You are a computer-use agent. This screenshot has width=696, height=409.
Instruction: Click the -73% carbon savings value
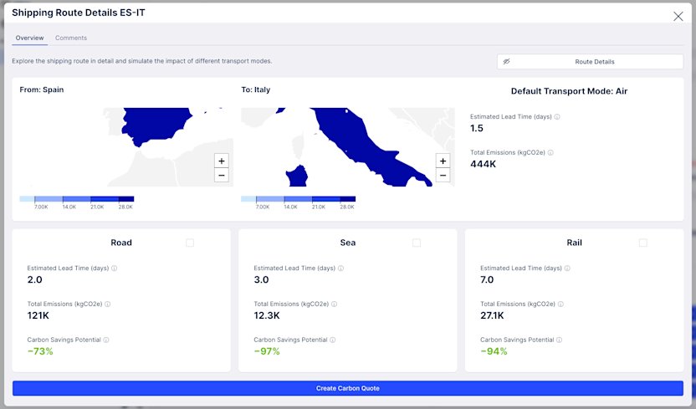click(x=40, y=351)
